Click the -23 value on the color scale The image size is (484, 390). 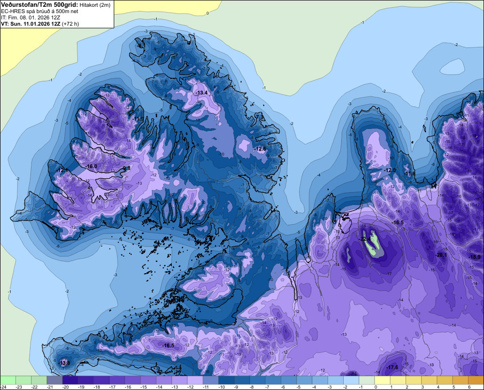point(19,387)
